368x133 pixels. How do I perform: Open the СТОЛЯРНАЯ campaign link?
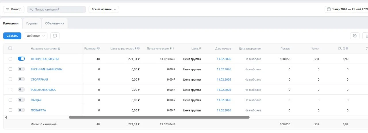pyautogui.click(x=39, y=80)
